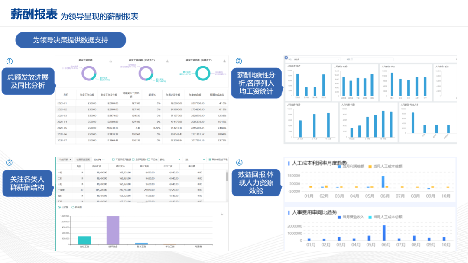Click the tall 06月 bar in 人工成本利润率 chart
Viewport: 468px width, 263px height.
383,182
